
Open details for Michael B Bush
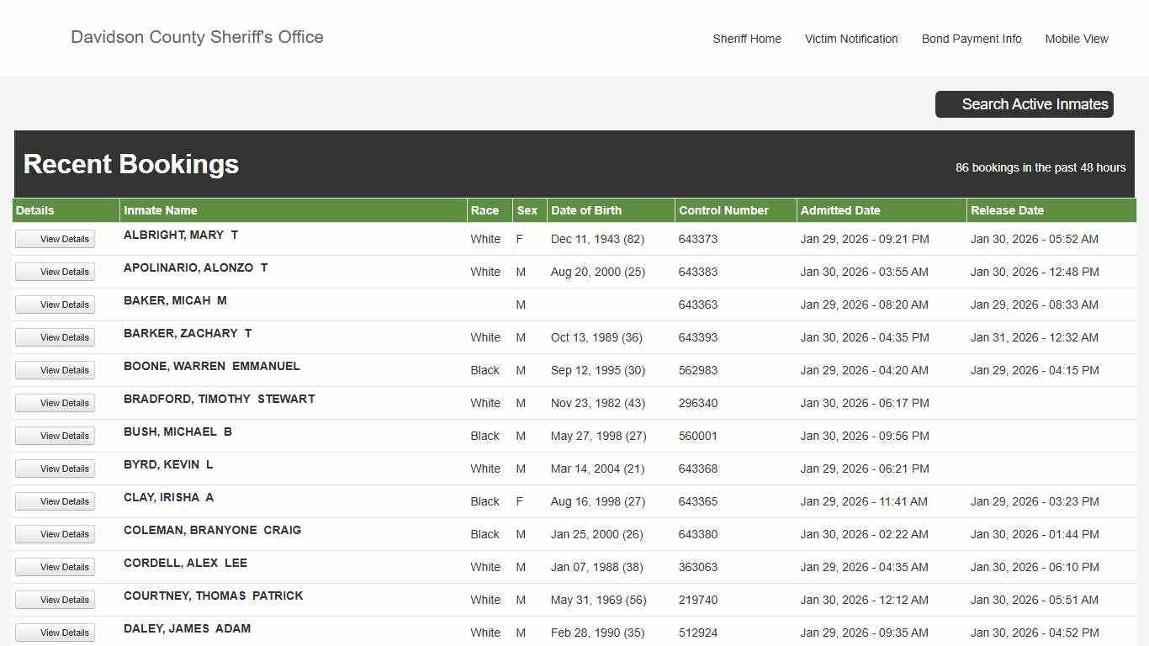click(x=56, y=436)
